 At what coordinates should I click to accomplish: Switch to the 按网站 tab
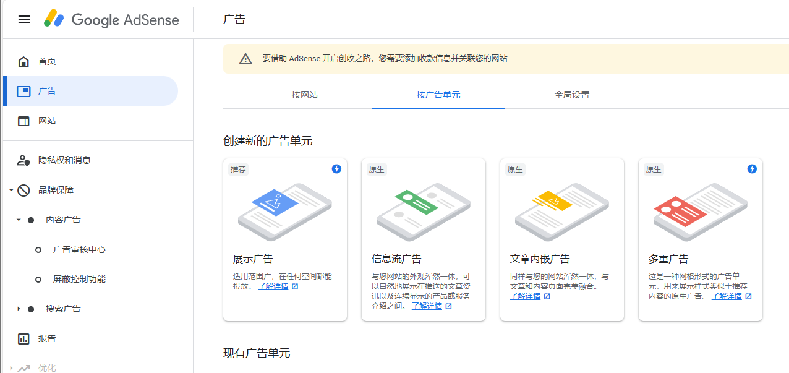305,95
